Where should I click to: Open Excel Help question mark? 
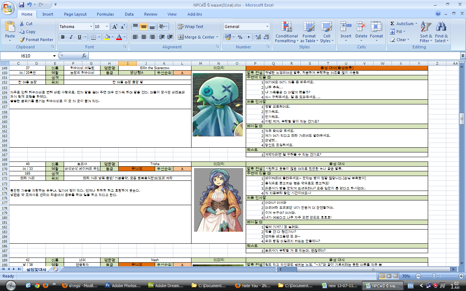click(x=438, y=14)
